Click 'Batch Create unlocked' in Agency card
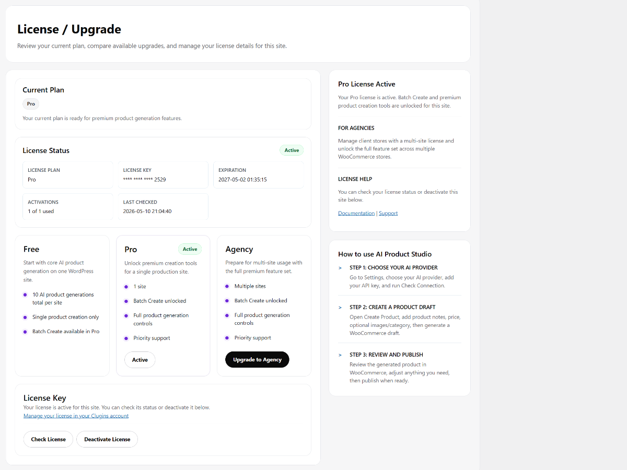This screenshot has width=627, height=470. 261,301
